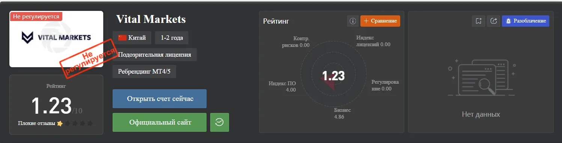Click the Ребрендинг MT4/5 tag

[x=145, y=72]
